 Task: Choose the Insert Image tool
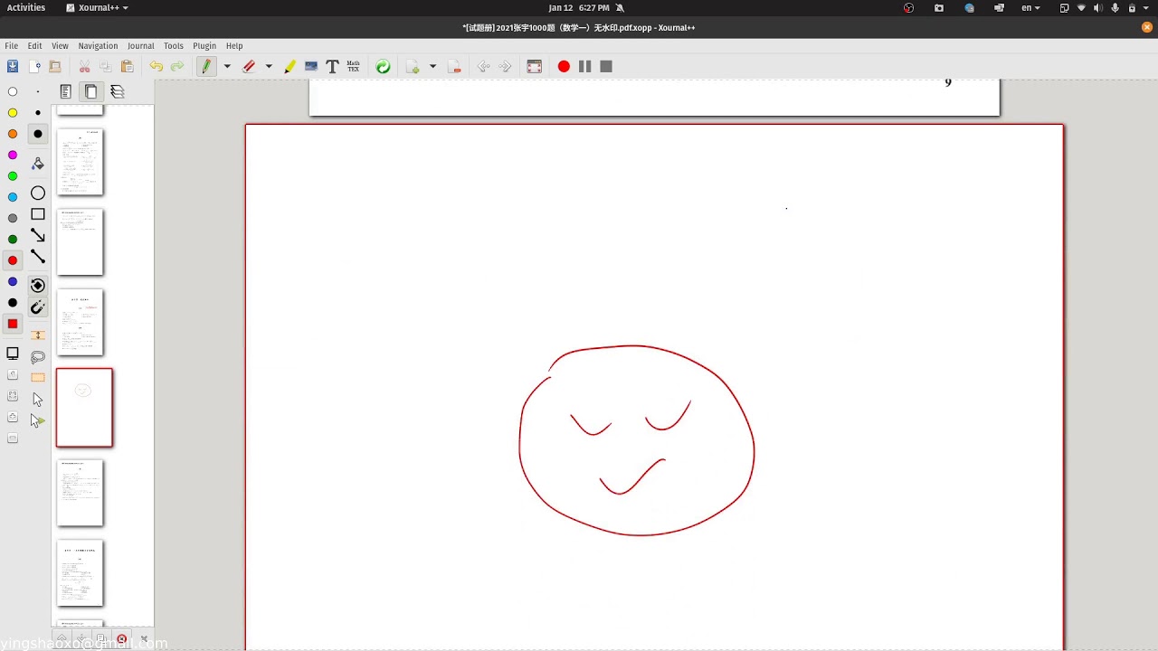coord(311,66)
